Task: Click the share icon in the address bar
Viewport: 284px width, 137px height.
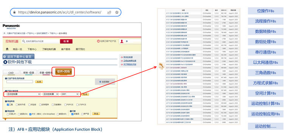Action: click(109, 12)
